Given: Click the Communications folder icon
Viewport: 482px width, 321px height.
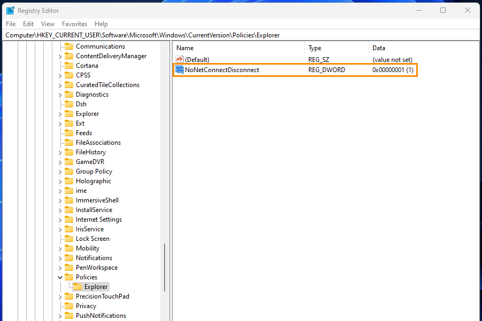Looking at the screenshot, I should (x=69, y=46).
